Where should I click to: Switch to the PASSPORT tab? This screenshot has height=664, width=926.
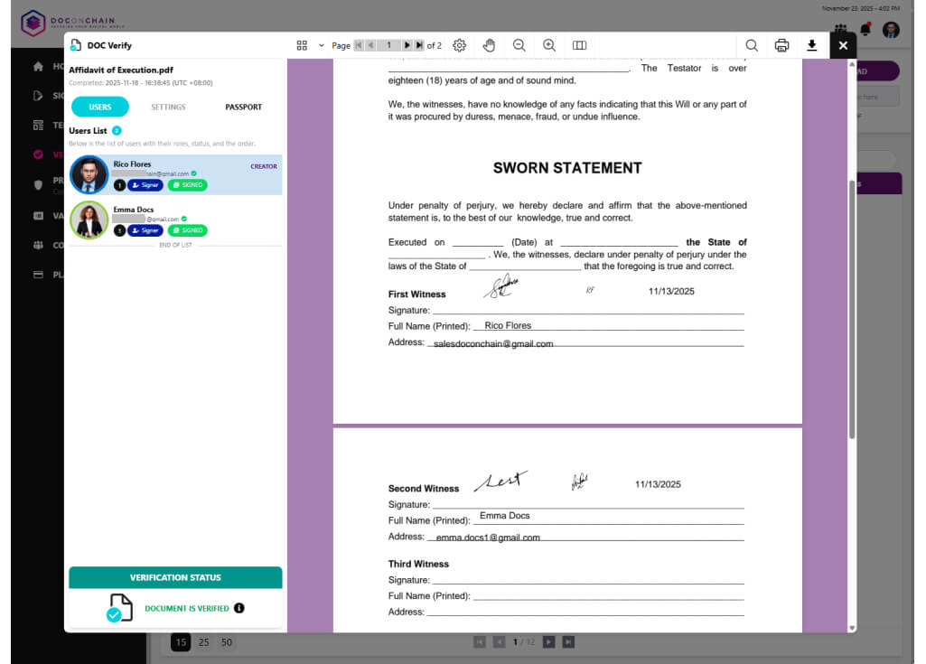(x=243, y=107)
